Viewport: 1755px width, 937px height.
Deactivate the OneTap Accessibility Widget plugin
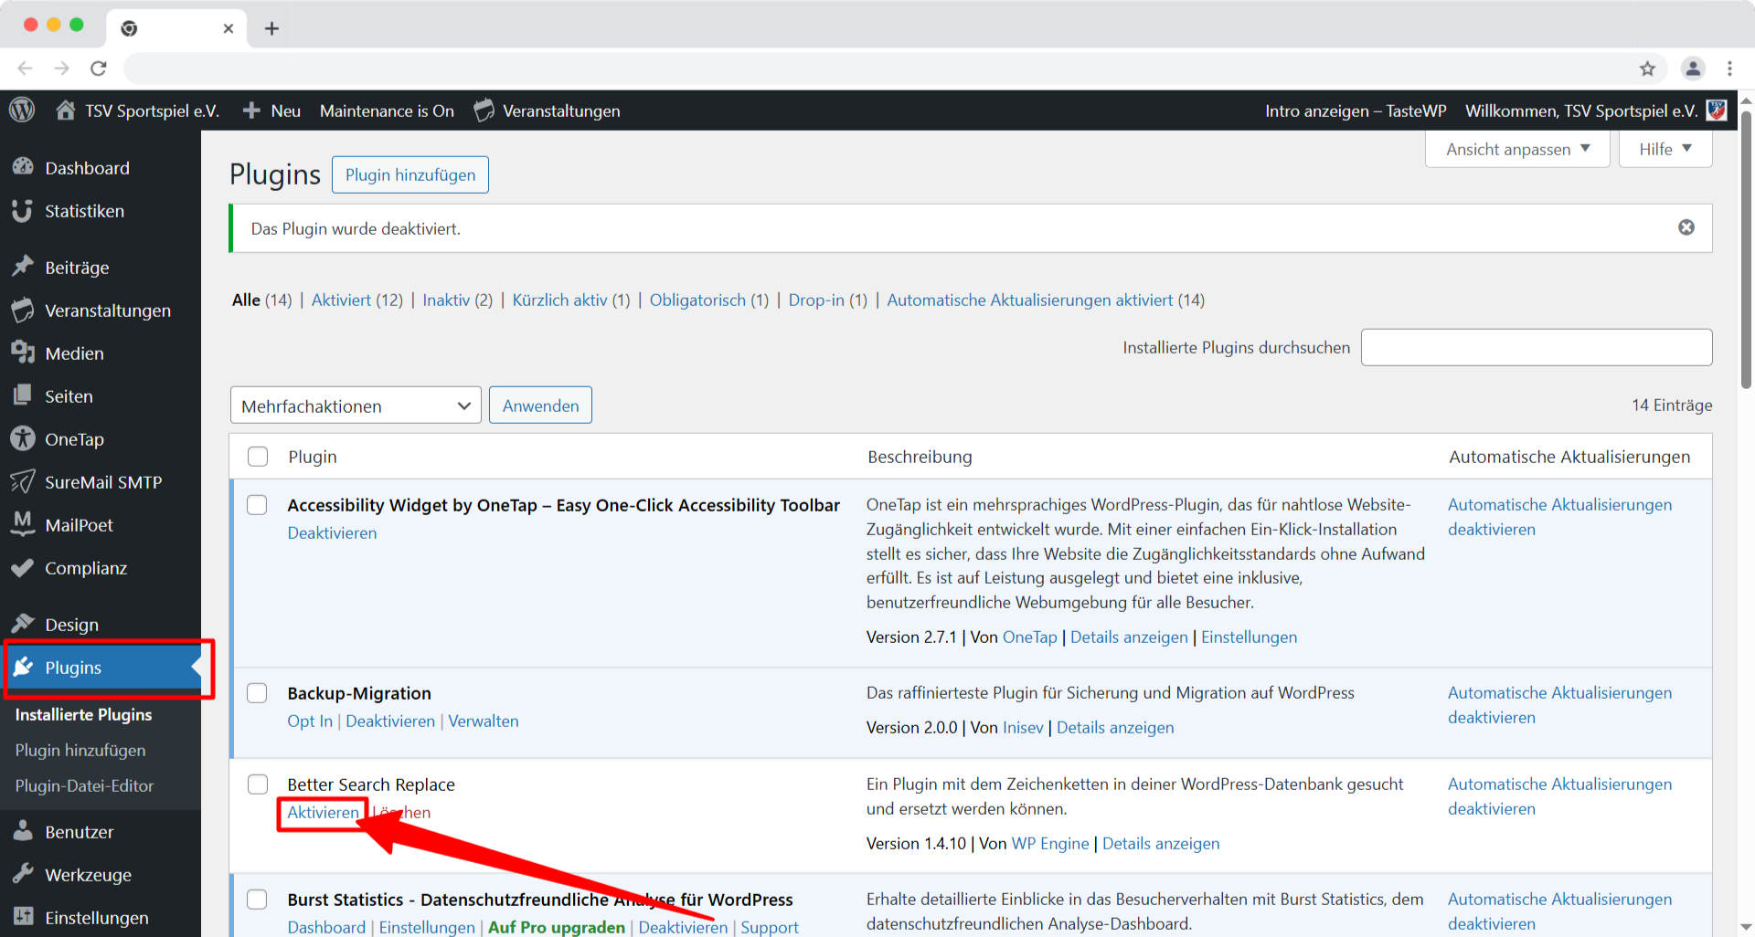[332, 532]
